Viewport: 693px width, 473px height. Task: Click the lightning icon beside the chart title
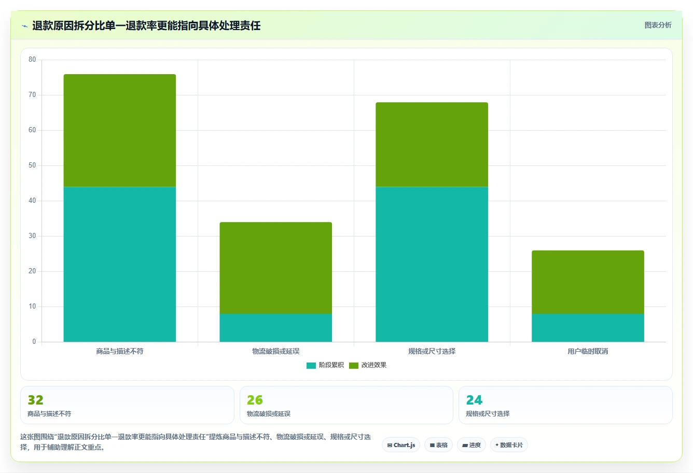pyautogui.click(x=25, y=26)
